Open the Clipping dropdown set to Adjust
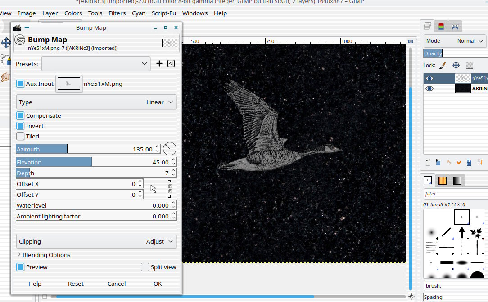 point(96,241)
